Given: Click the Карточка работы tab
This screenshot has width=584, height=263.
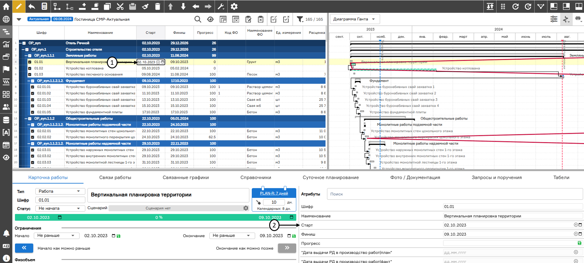Looking at the screenshot, I should [x=48, y=178].
